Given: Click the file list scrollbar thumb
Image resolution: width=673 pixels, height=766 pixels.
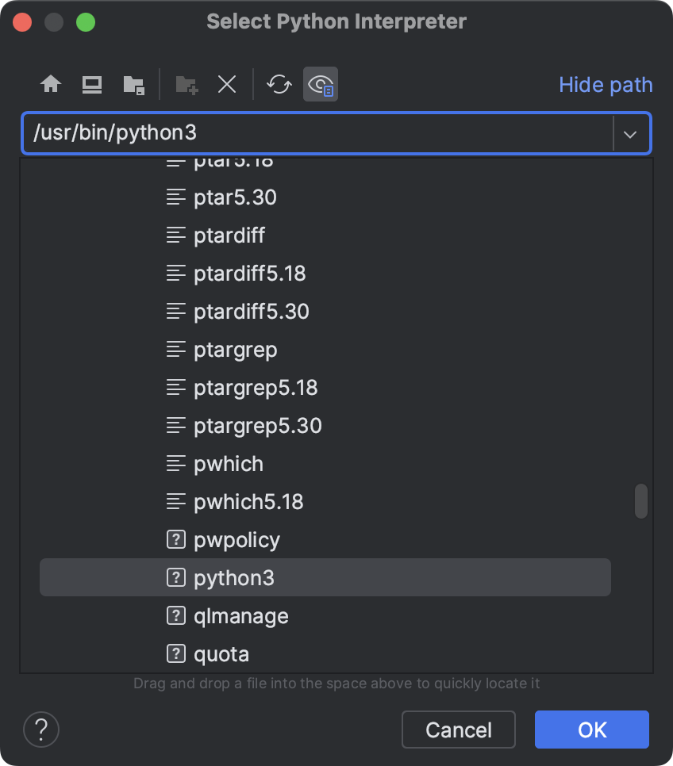Looking at the screenshot, I should click(641, 501).
